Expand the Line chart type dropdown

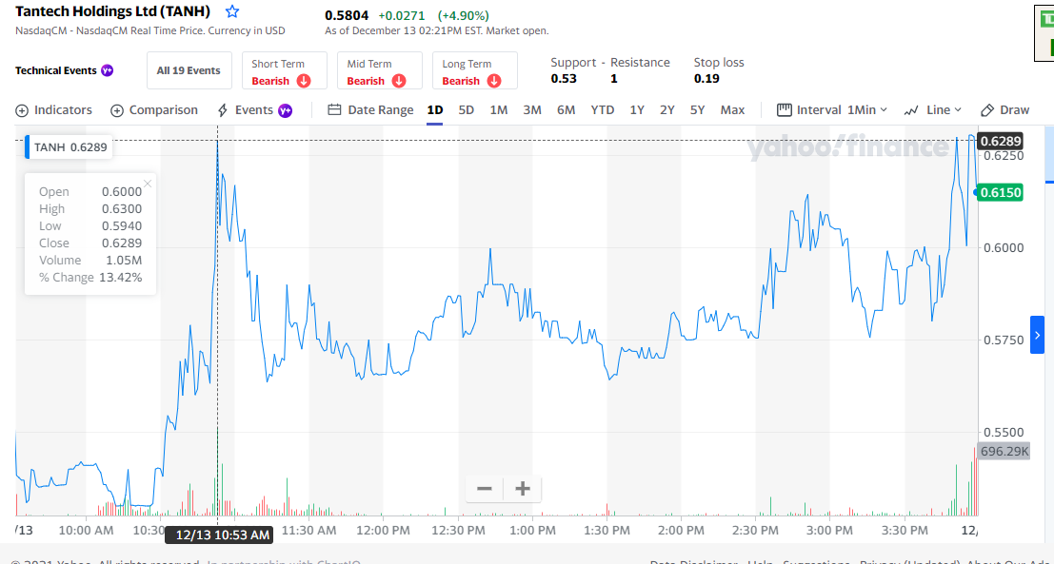pos(933,110)
